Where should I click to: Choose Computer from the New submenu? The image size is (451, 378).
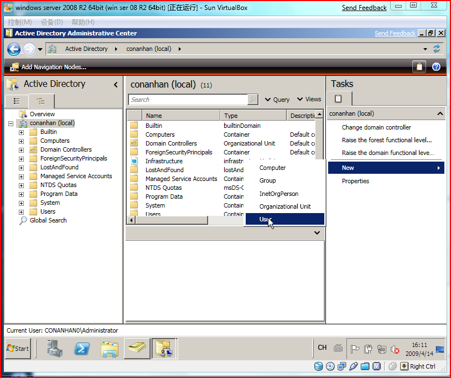(x=285, y=168)
